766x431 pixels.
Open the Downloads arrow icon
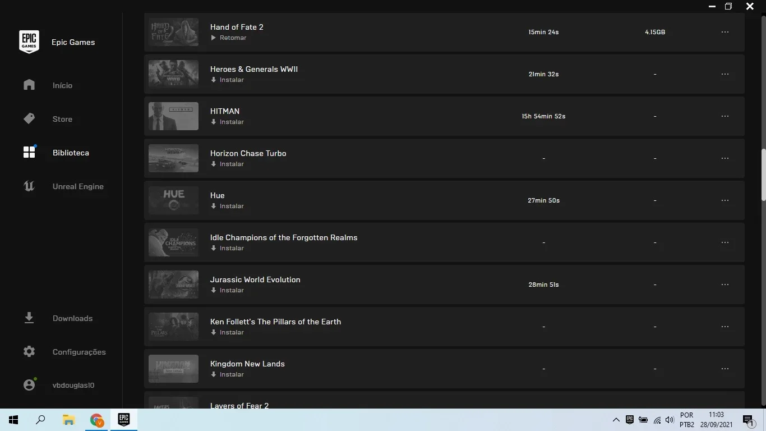pyautogui.click(x=29, y=318)
